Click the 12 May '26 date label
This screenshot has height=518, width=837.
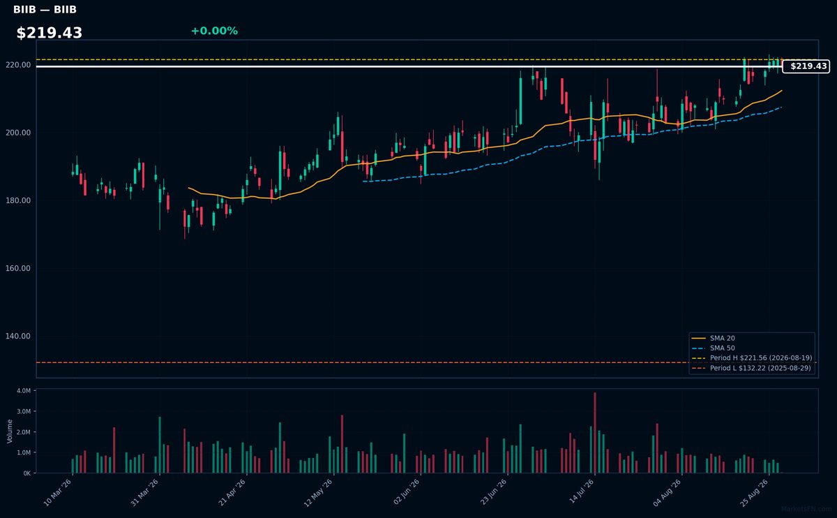[319, 492]
